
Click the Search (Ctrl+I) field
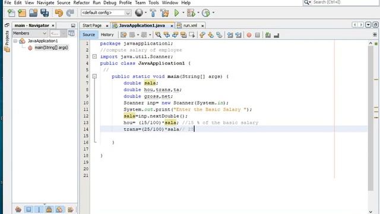coord(340,2)
